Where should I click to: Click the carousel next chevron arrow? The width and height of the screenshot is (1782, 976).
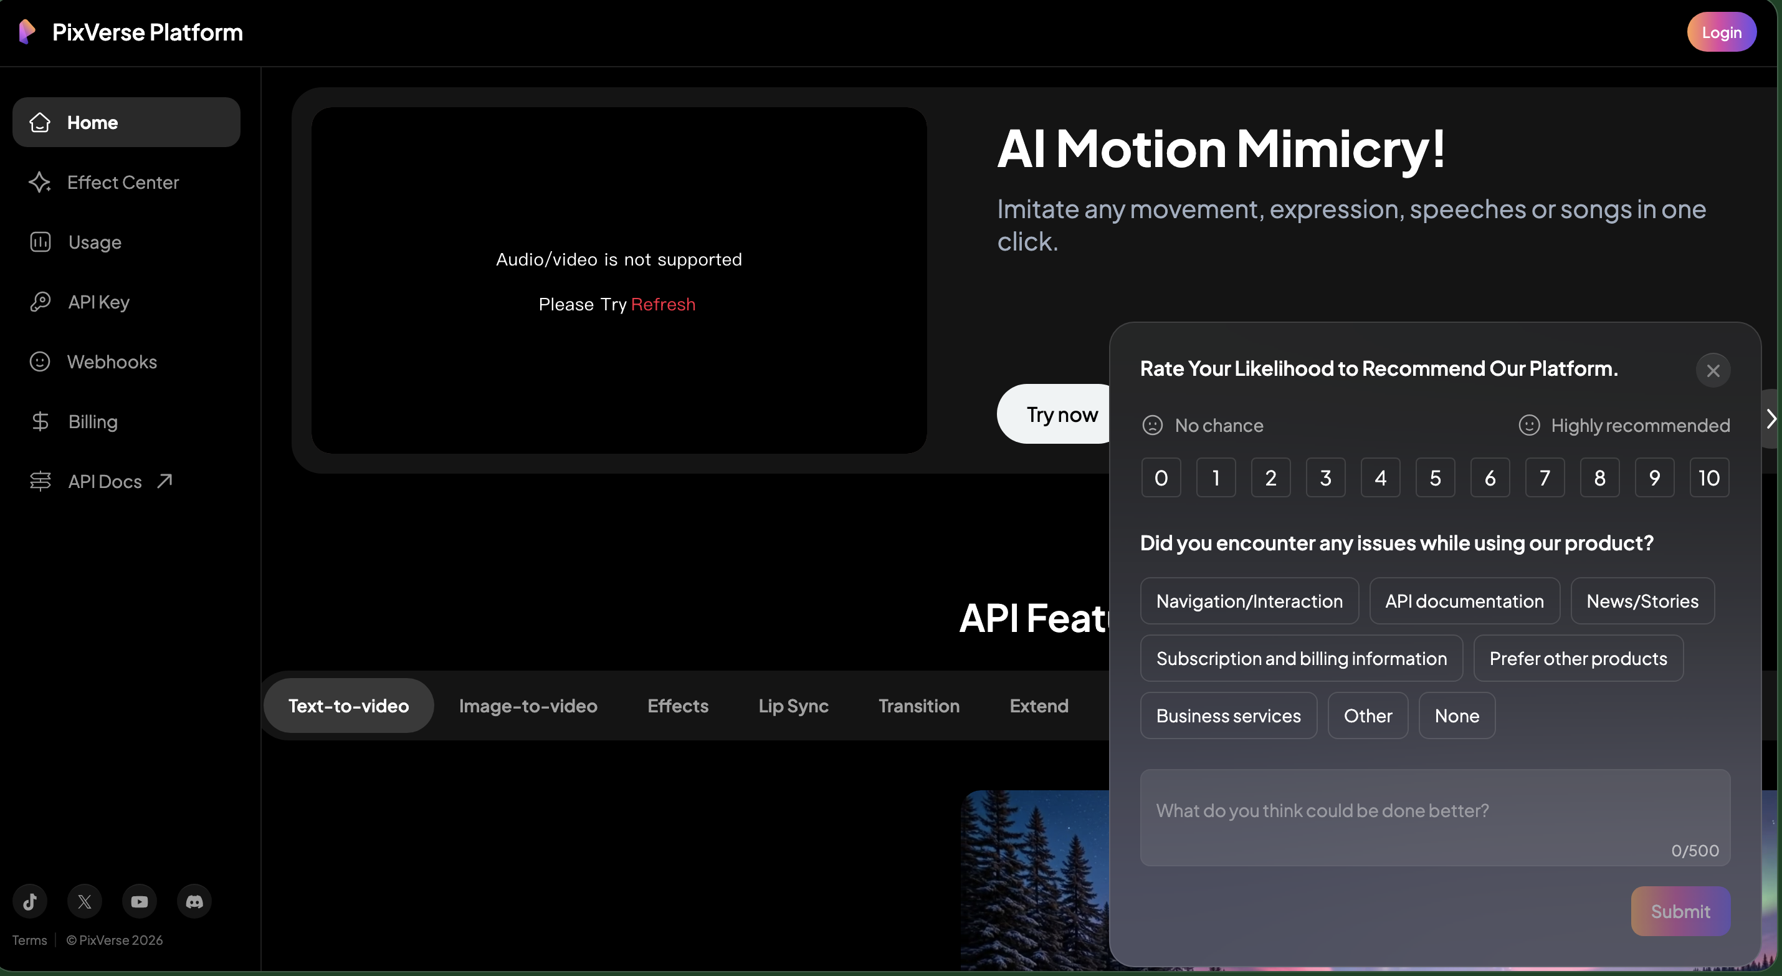click(x=1770, y=419)
